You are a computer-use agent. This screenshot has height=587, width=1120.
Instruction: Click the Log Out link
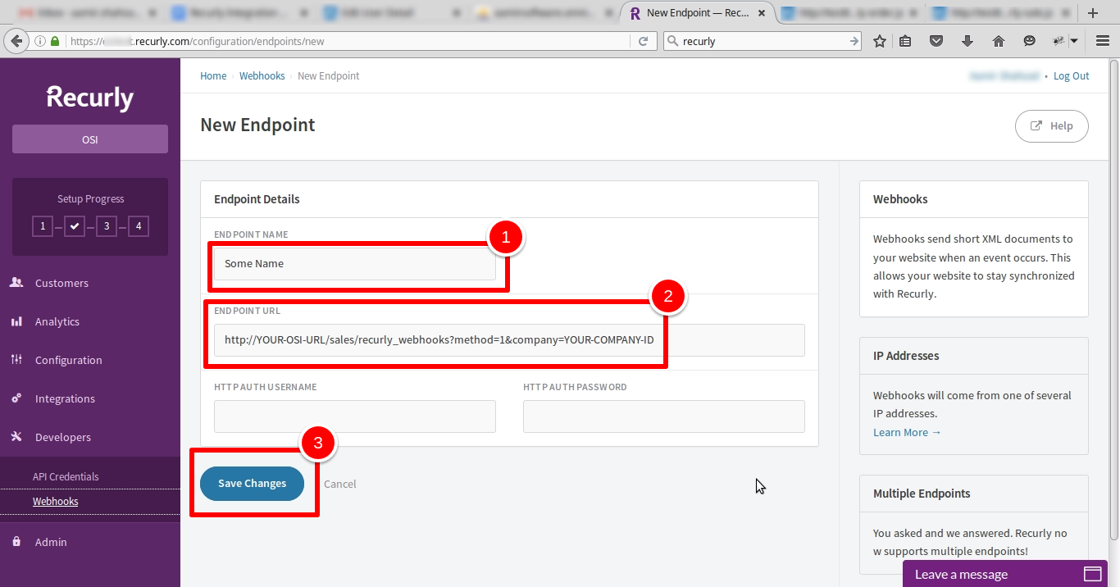click(1072, 75)
